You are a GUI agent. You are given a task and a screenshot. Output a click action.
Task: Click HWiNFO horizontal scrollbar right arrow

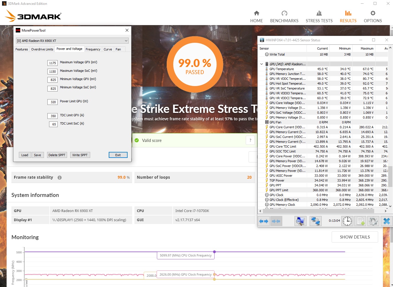[x=386, y=211]
